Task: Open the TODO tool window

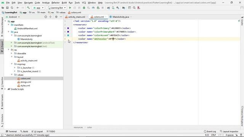Action: (x=51, y=131)
